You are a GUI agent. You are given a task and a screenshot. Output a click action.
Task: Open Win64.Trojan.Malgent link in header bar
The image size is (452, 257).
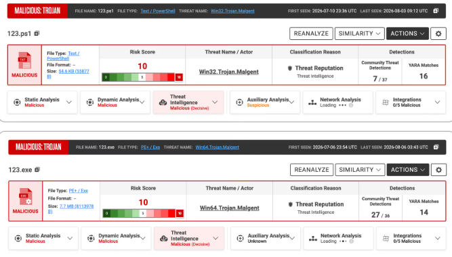click(x=217, y=147)
